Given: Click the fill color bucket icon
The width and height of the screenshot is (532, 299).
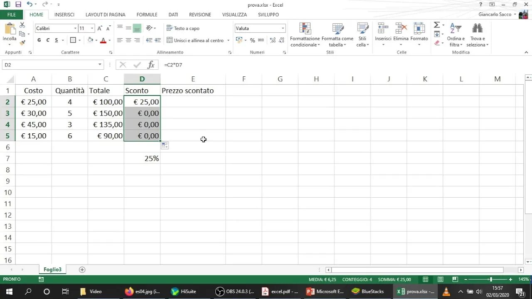Looking at the screenshot, I should [x=91, y=40].
